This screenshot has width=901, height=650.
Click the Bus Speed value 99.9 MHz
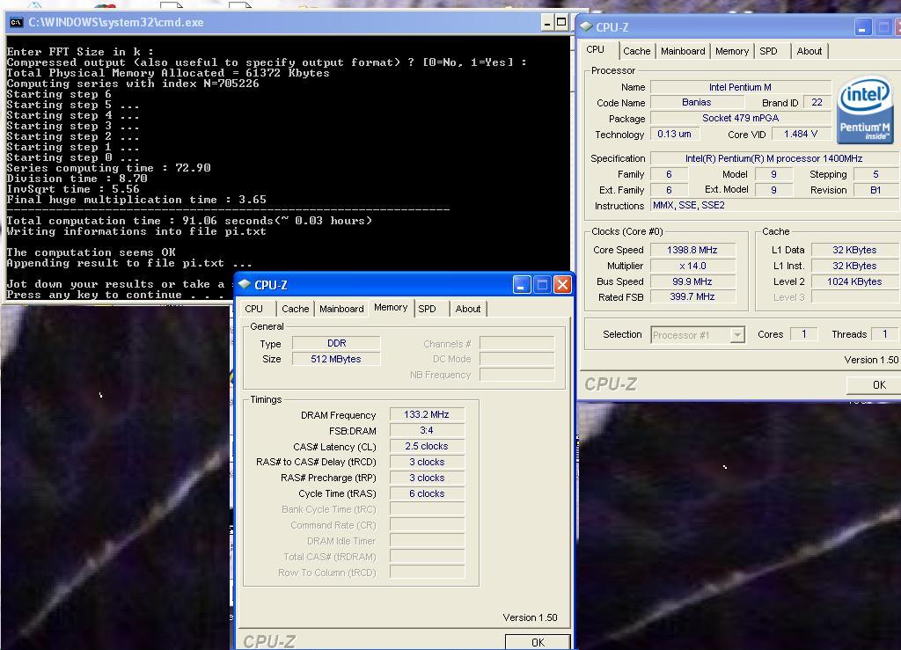click(692, 282)
